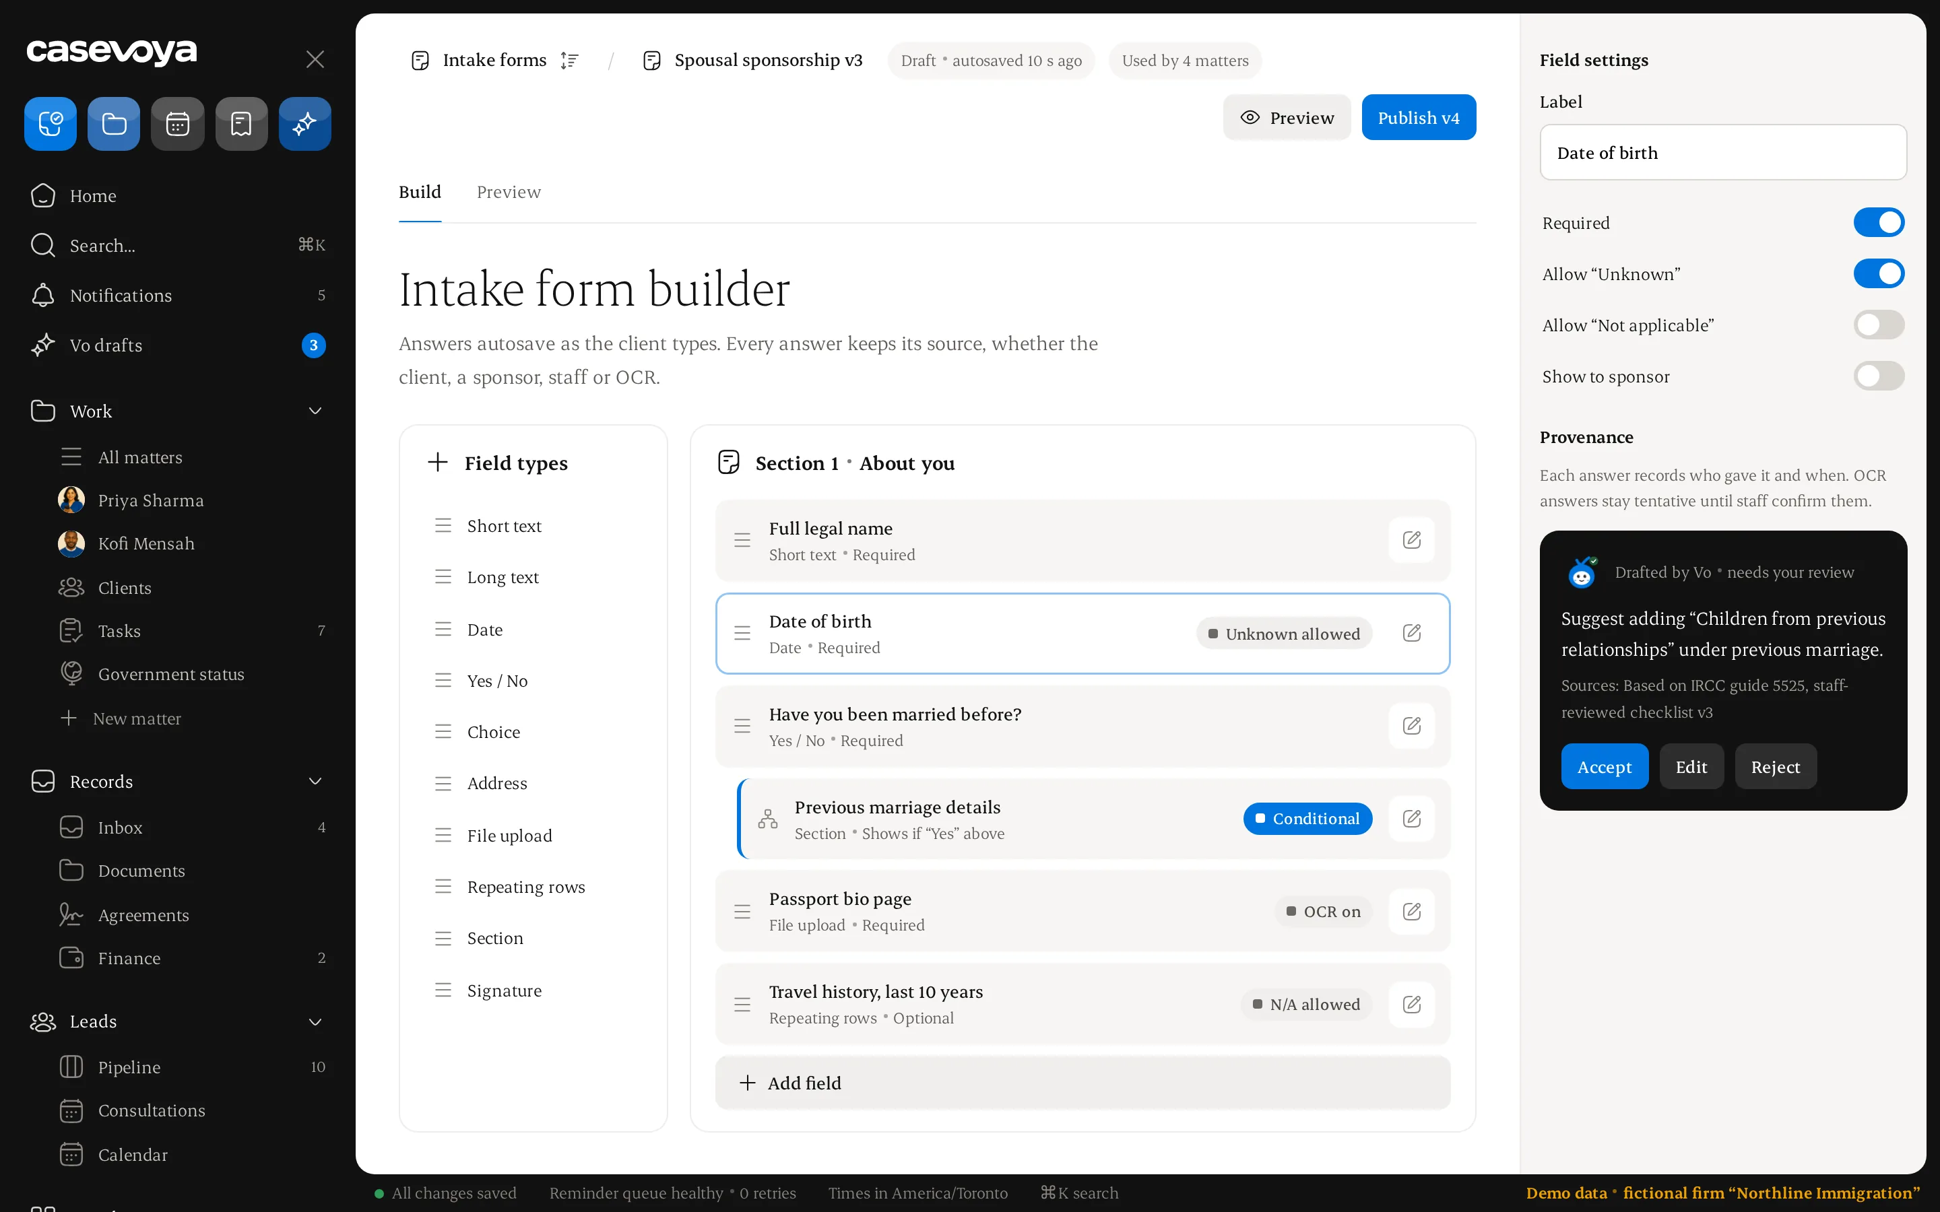Open the sparkle Vo assistant icon button
The image size is (1940, 1212).
click(304, 123)
